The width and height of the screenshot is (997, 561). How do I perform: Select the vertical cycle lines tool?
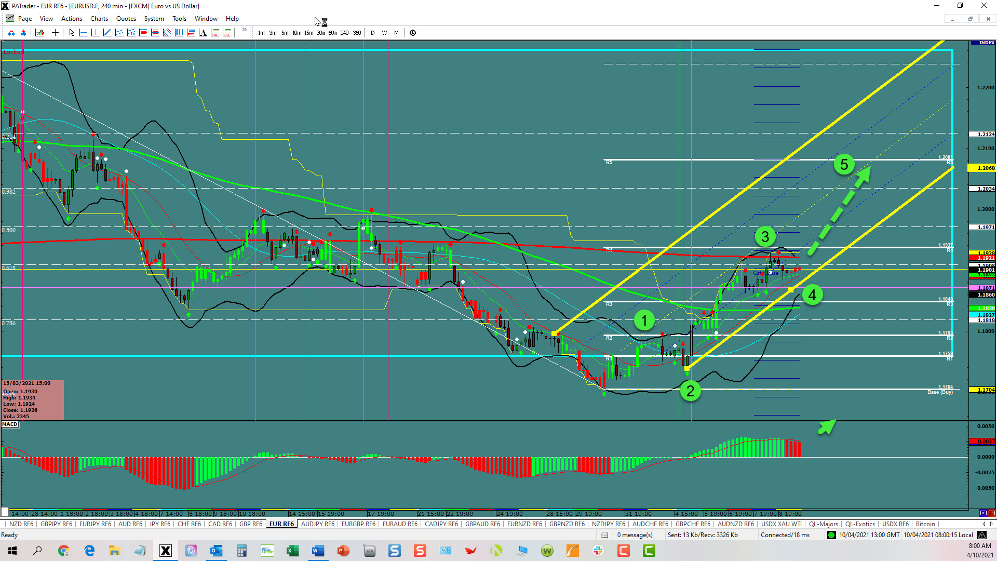point(179,33)
